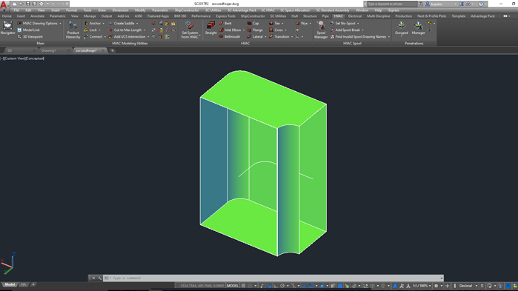The width and height of the screenshot is (518, 291).
Task: Toggle transparency blue square in status bar
Action: (x=340, y=286)
